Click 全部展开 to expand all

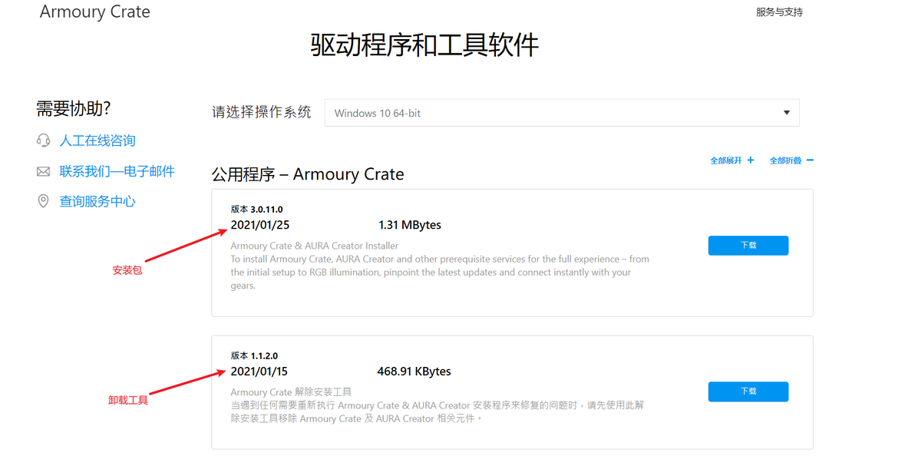pyautogui.click(x=726, y=160)
